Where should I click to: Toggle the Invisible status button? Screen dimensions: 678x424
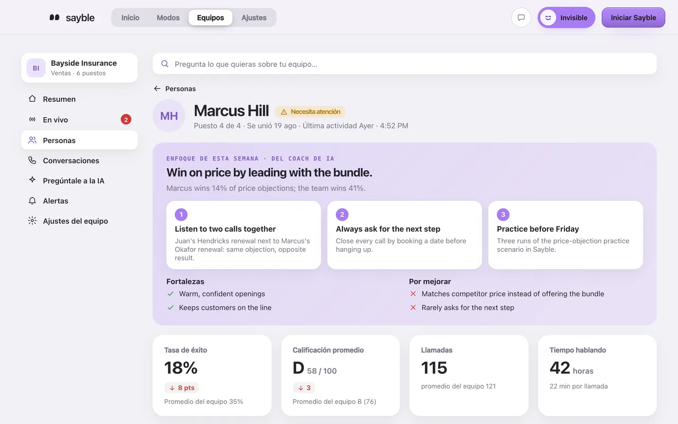tap(566, 17)
